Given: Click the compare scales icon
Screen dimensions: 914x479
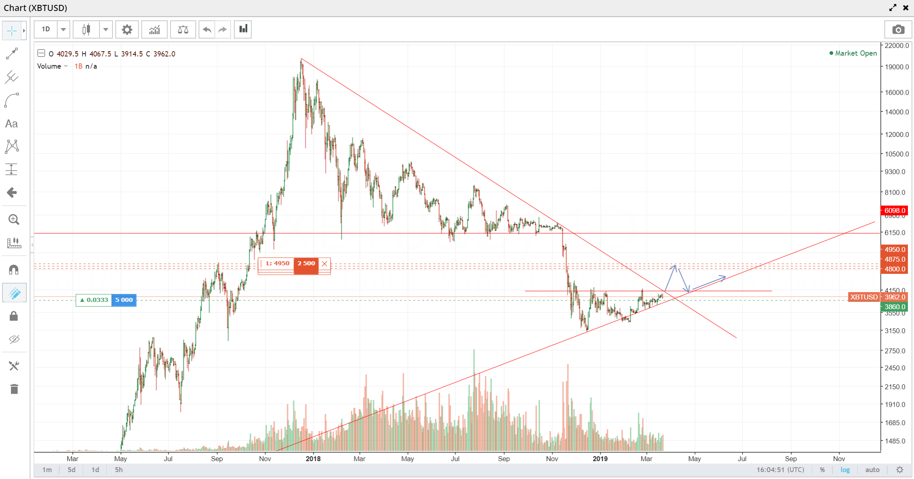Looking at the screenshot, I should [183, 30].
